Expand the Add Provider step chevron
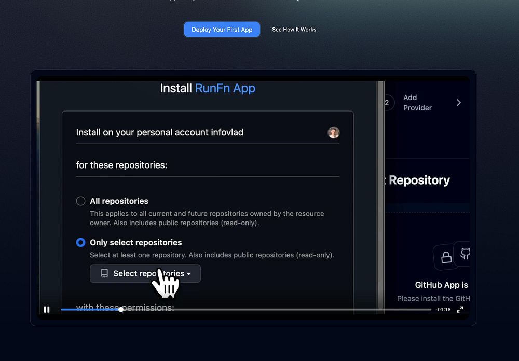This screenshot has height=361, width=519. tap(458, 103)
